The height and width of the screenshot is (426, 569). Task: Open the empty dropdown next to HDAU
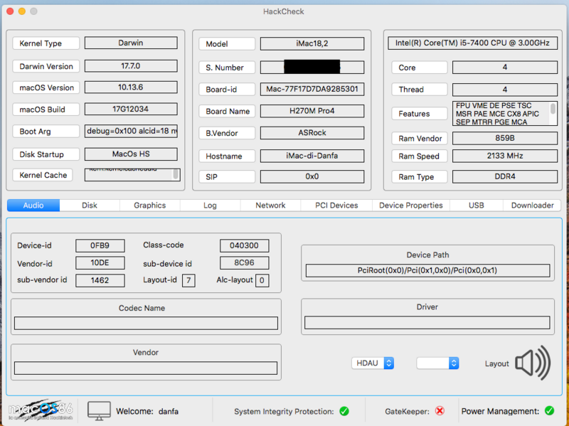[x=437, y=363]
